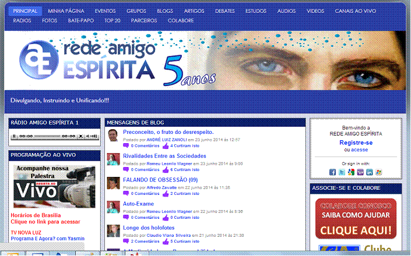Click thumbs-up icon on Rivalidades Entre as Sociedades

[166, 169]
